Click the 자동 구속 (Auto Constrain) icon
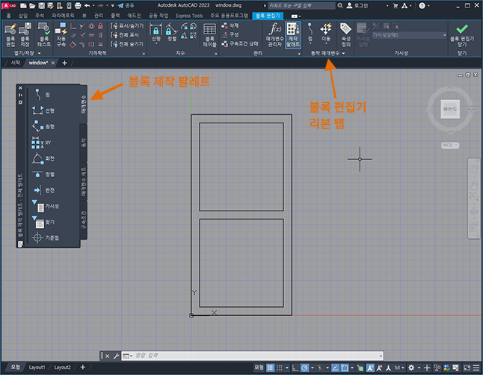This screenshot has height=375, width=483. (x=61, y=35)
